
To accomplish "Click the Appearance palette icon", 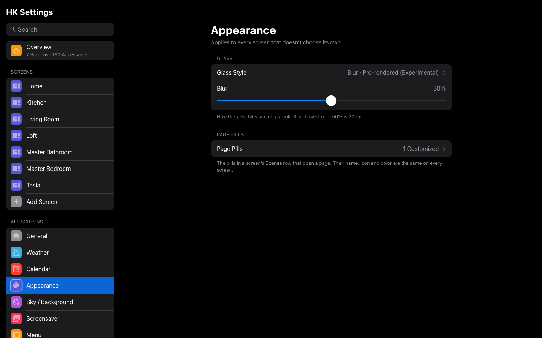I will 16,285.
